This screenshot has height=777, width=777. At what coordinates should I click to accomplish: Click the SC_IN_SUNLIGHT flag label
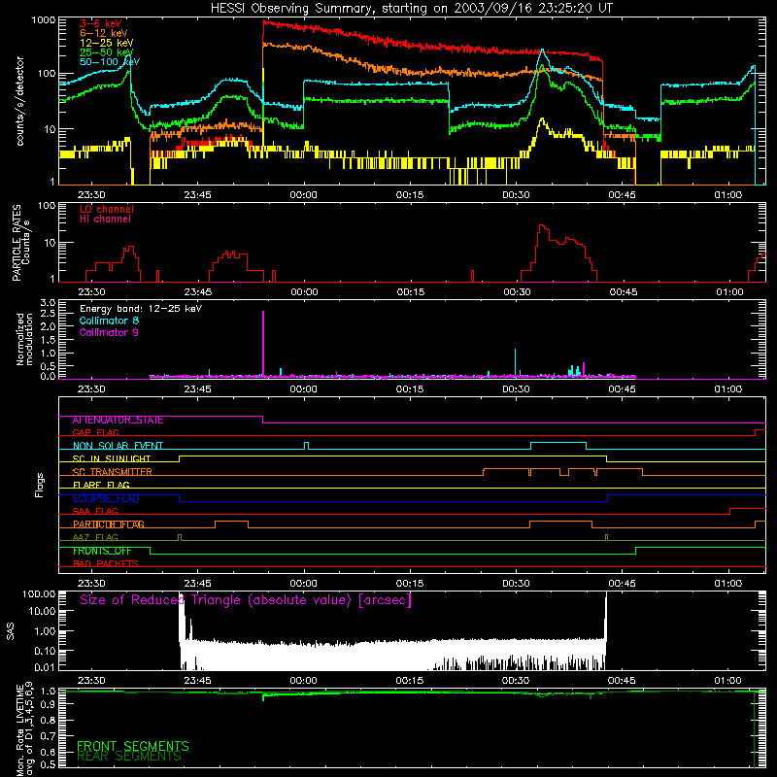[112, 458]
